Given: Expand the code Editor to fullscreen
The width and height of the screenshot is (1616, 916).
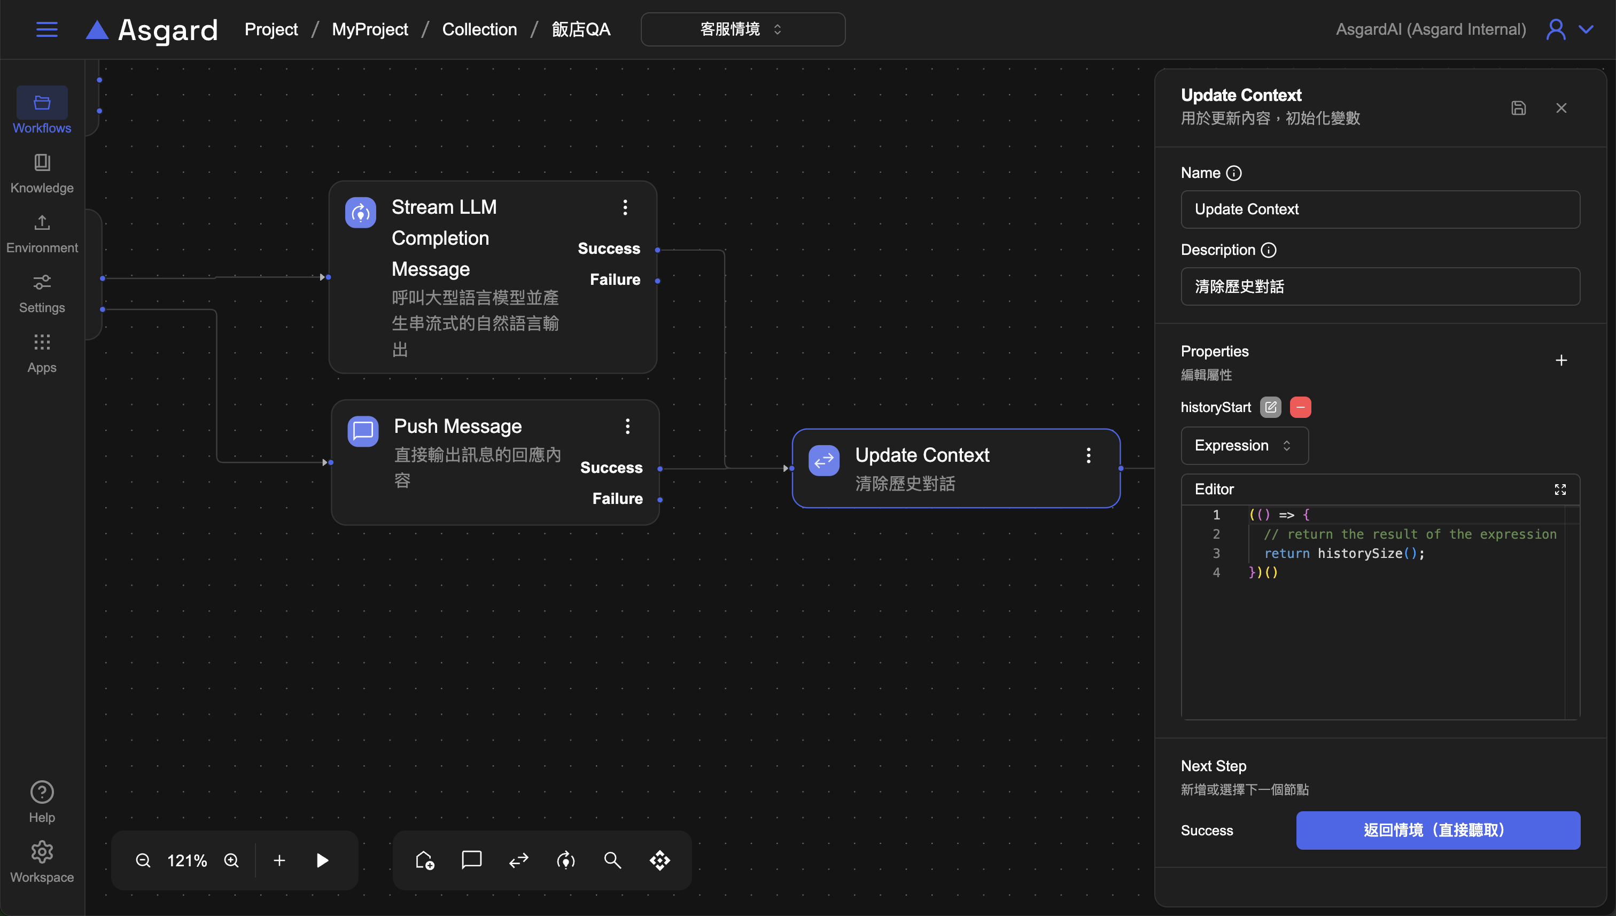Looking at the screenshot, I should tap(1559, 490).
